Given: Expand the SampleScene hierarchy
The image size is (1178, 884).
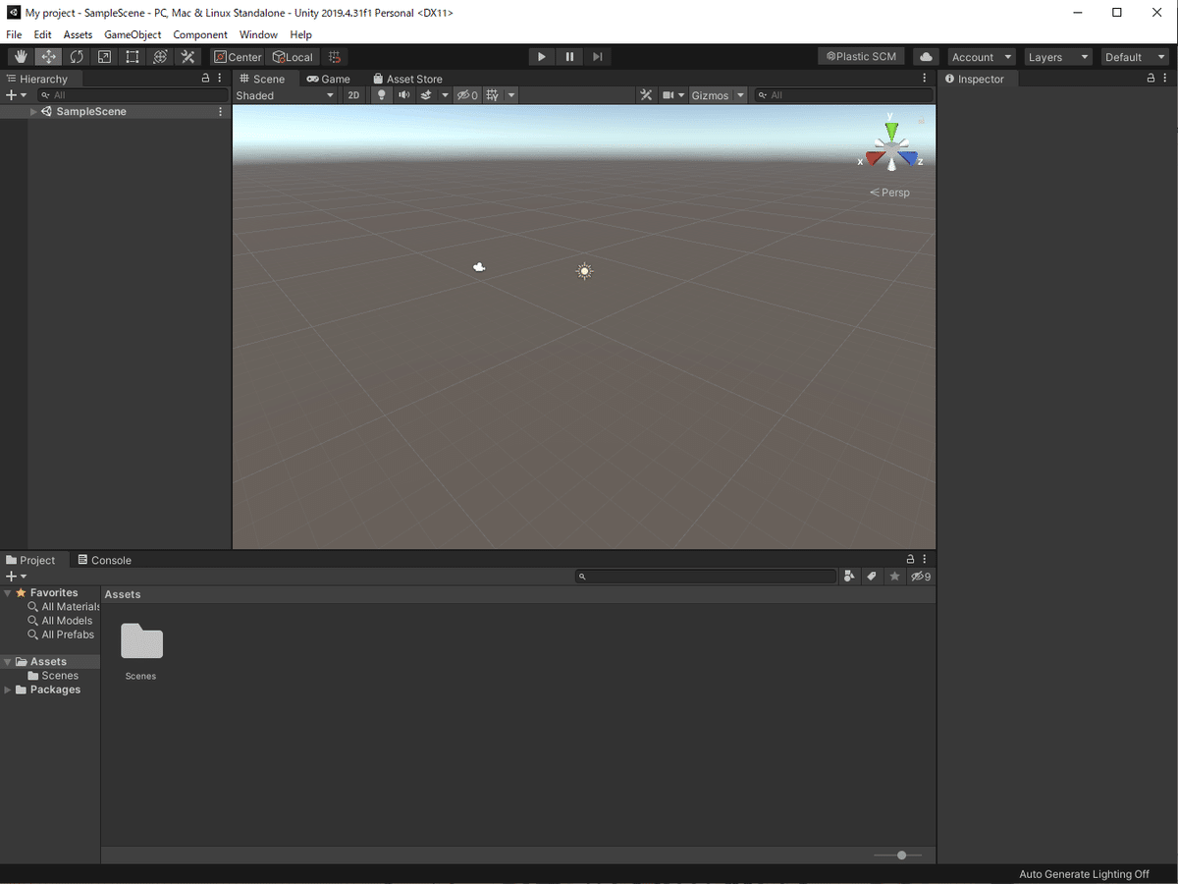Looking at the screenshot, I should [x=33, y=112].
